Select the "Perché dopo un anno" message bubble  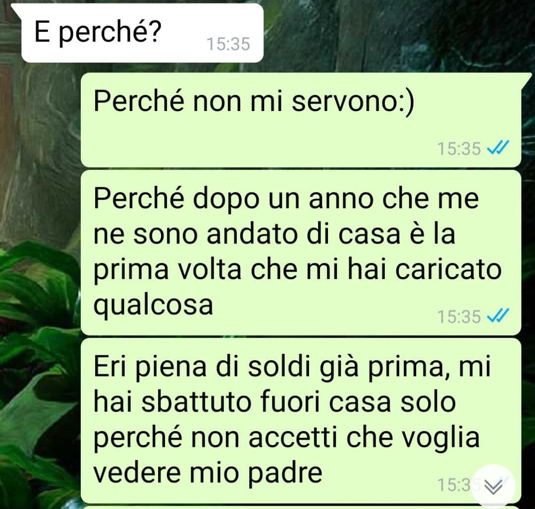(x=301, y=253)
